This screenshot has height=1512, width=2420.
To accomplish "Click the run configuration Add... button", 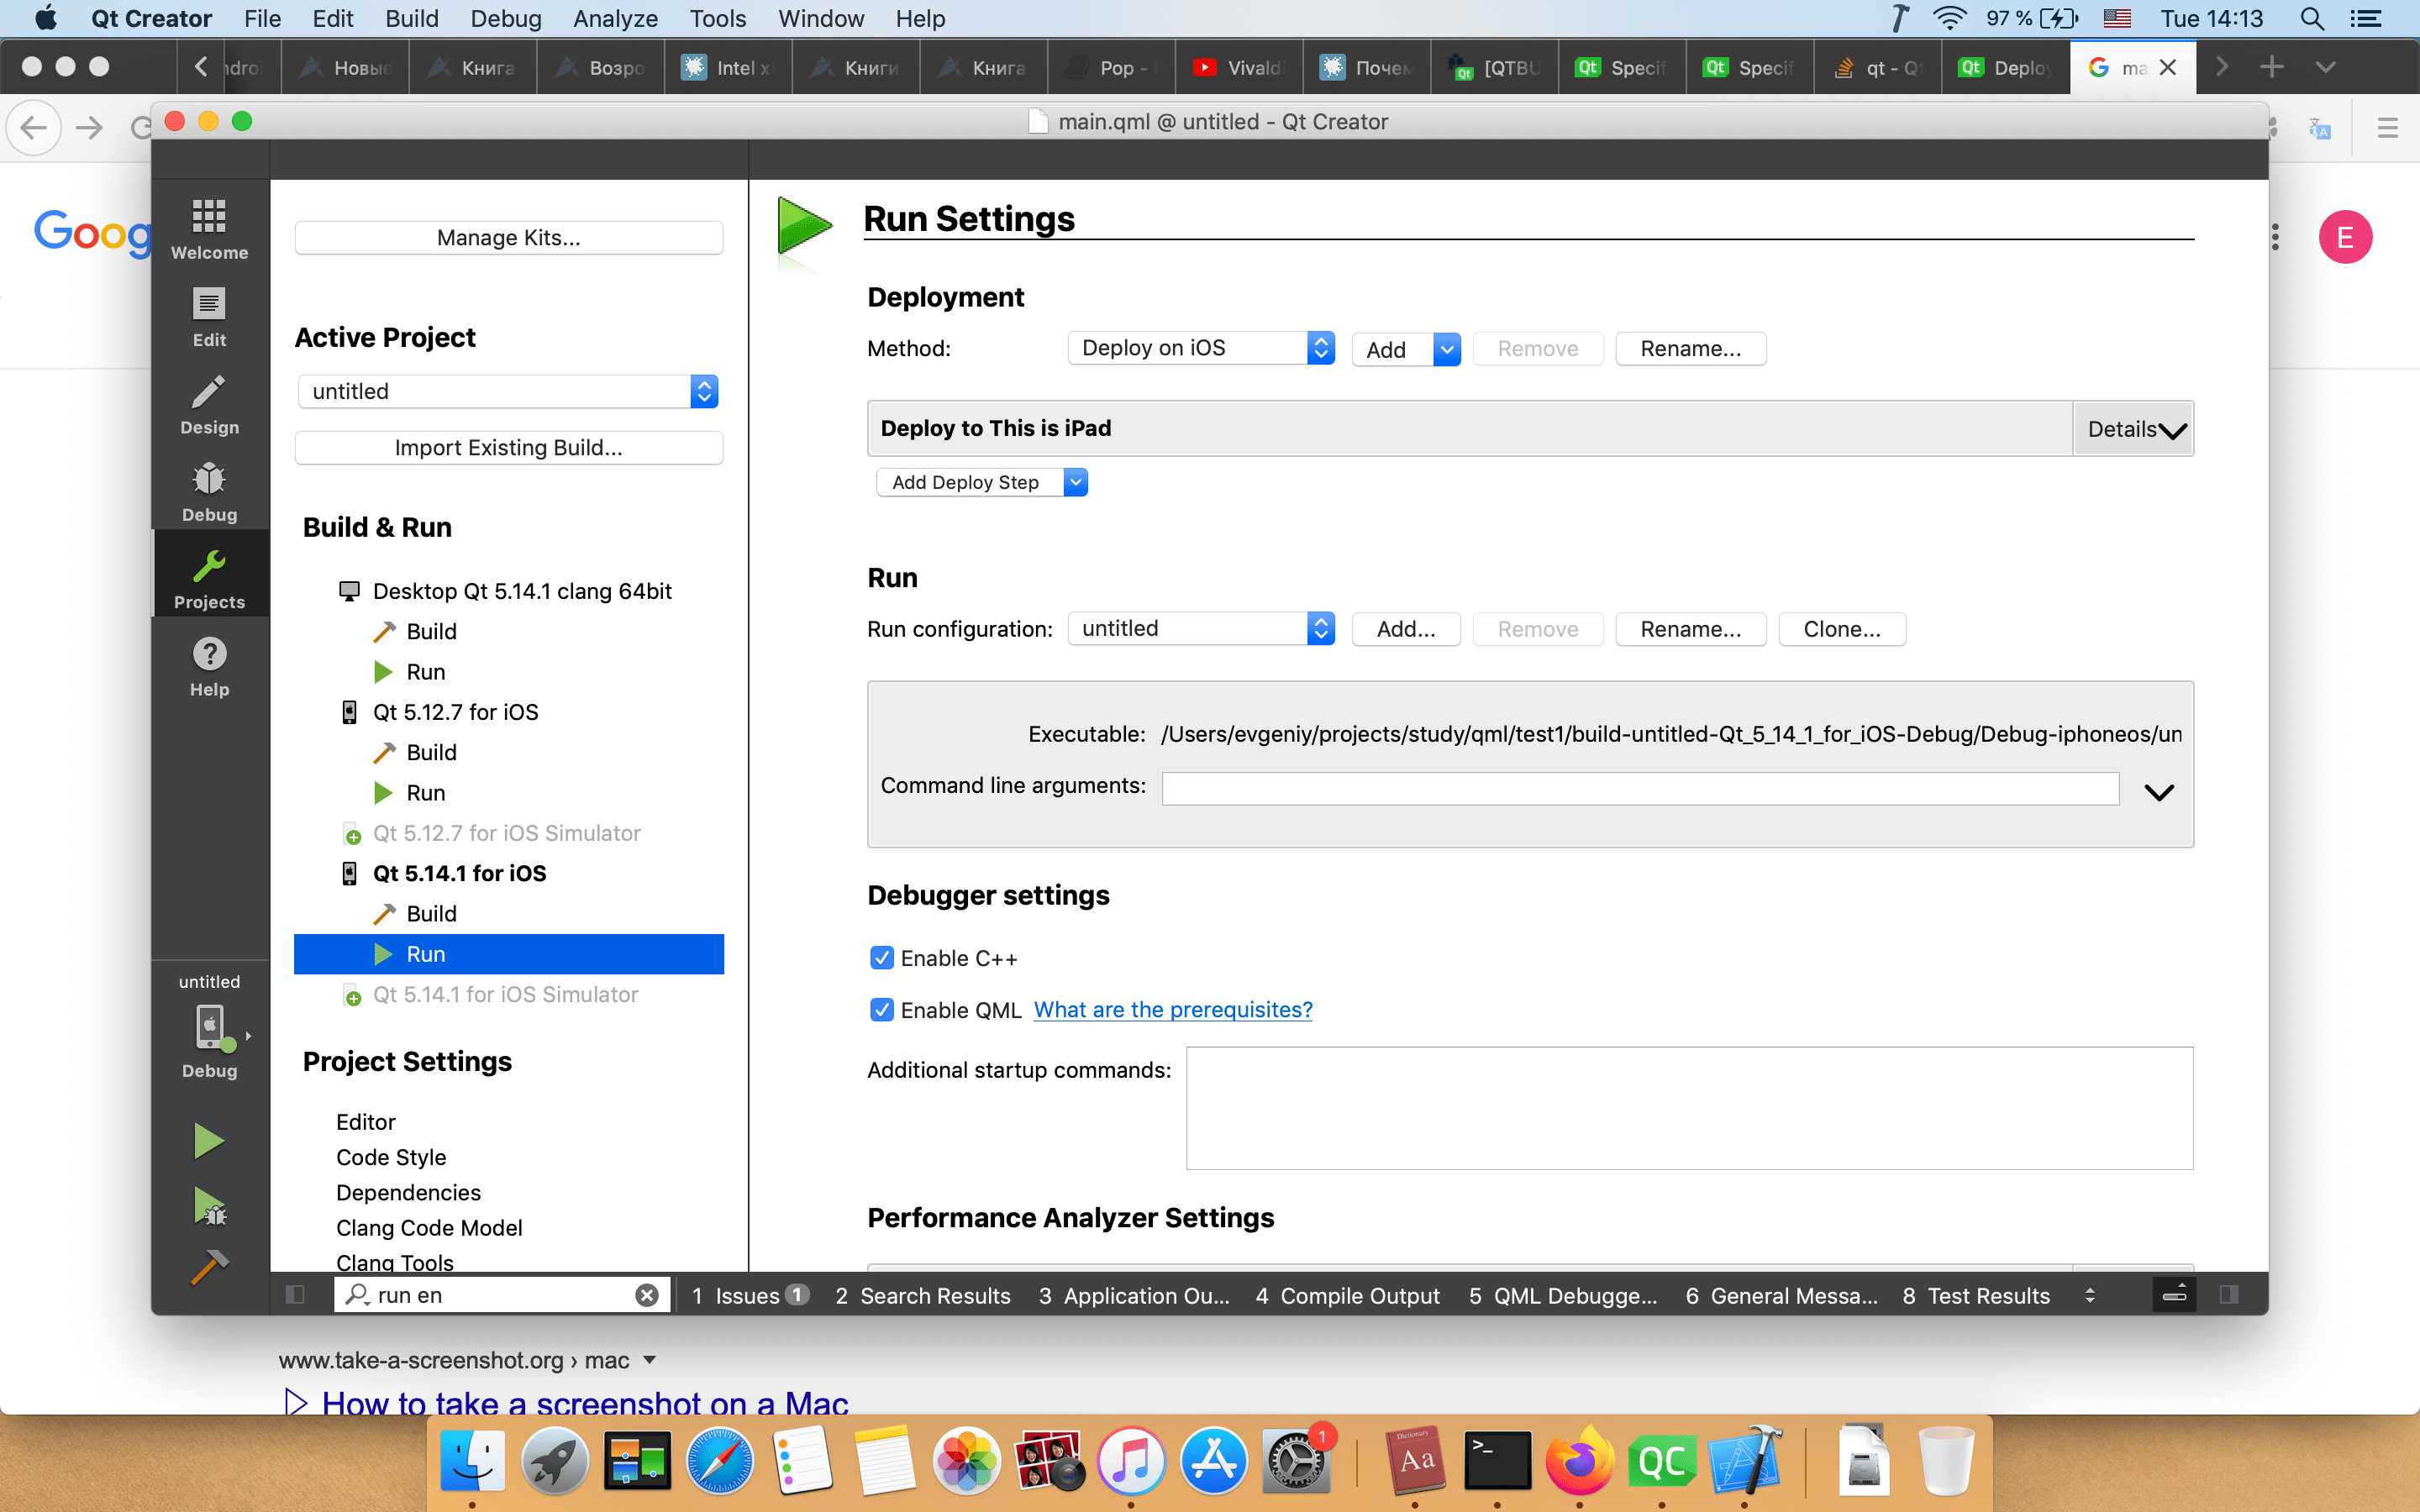I will click(x=1405, y=629).
